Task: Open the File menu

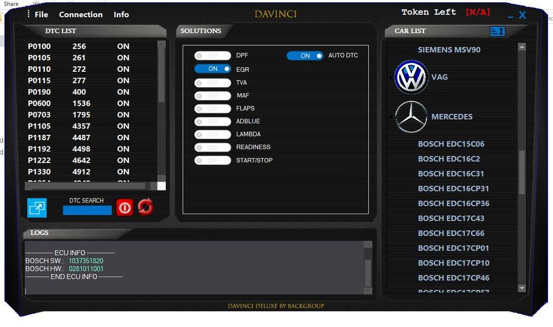Action: (x=41, y=14)
